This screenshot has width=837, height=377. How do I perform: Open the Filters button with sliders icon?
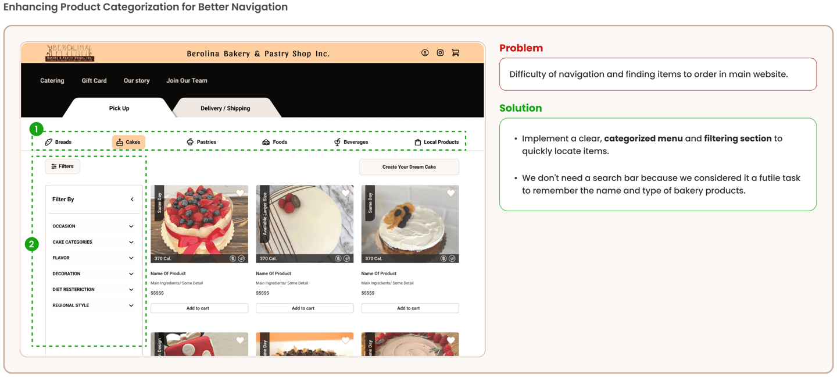(63, 166)
